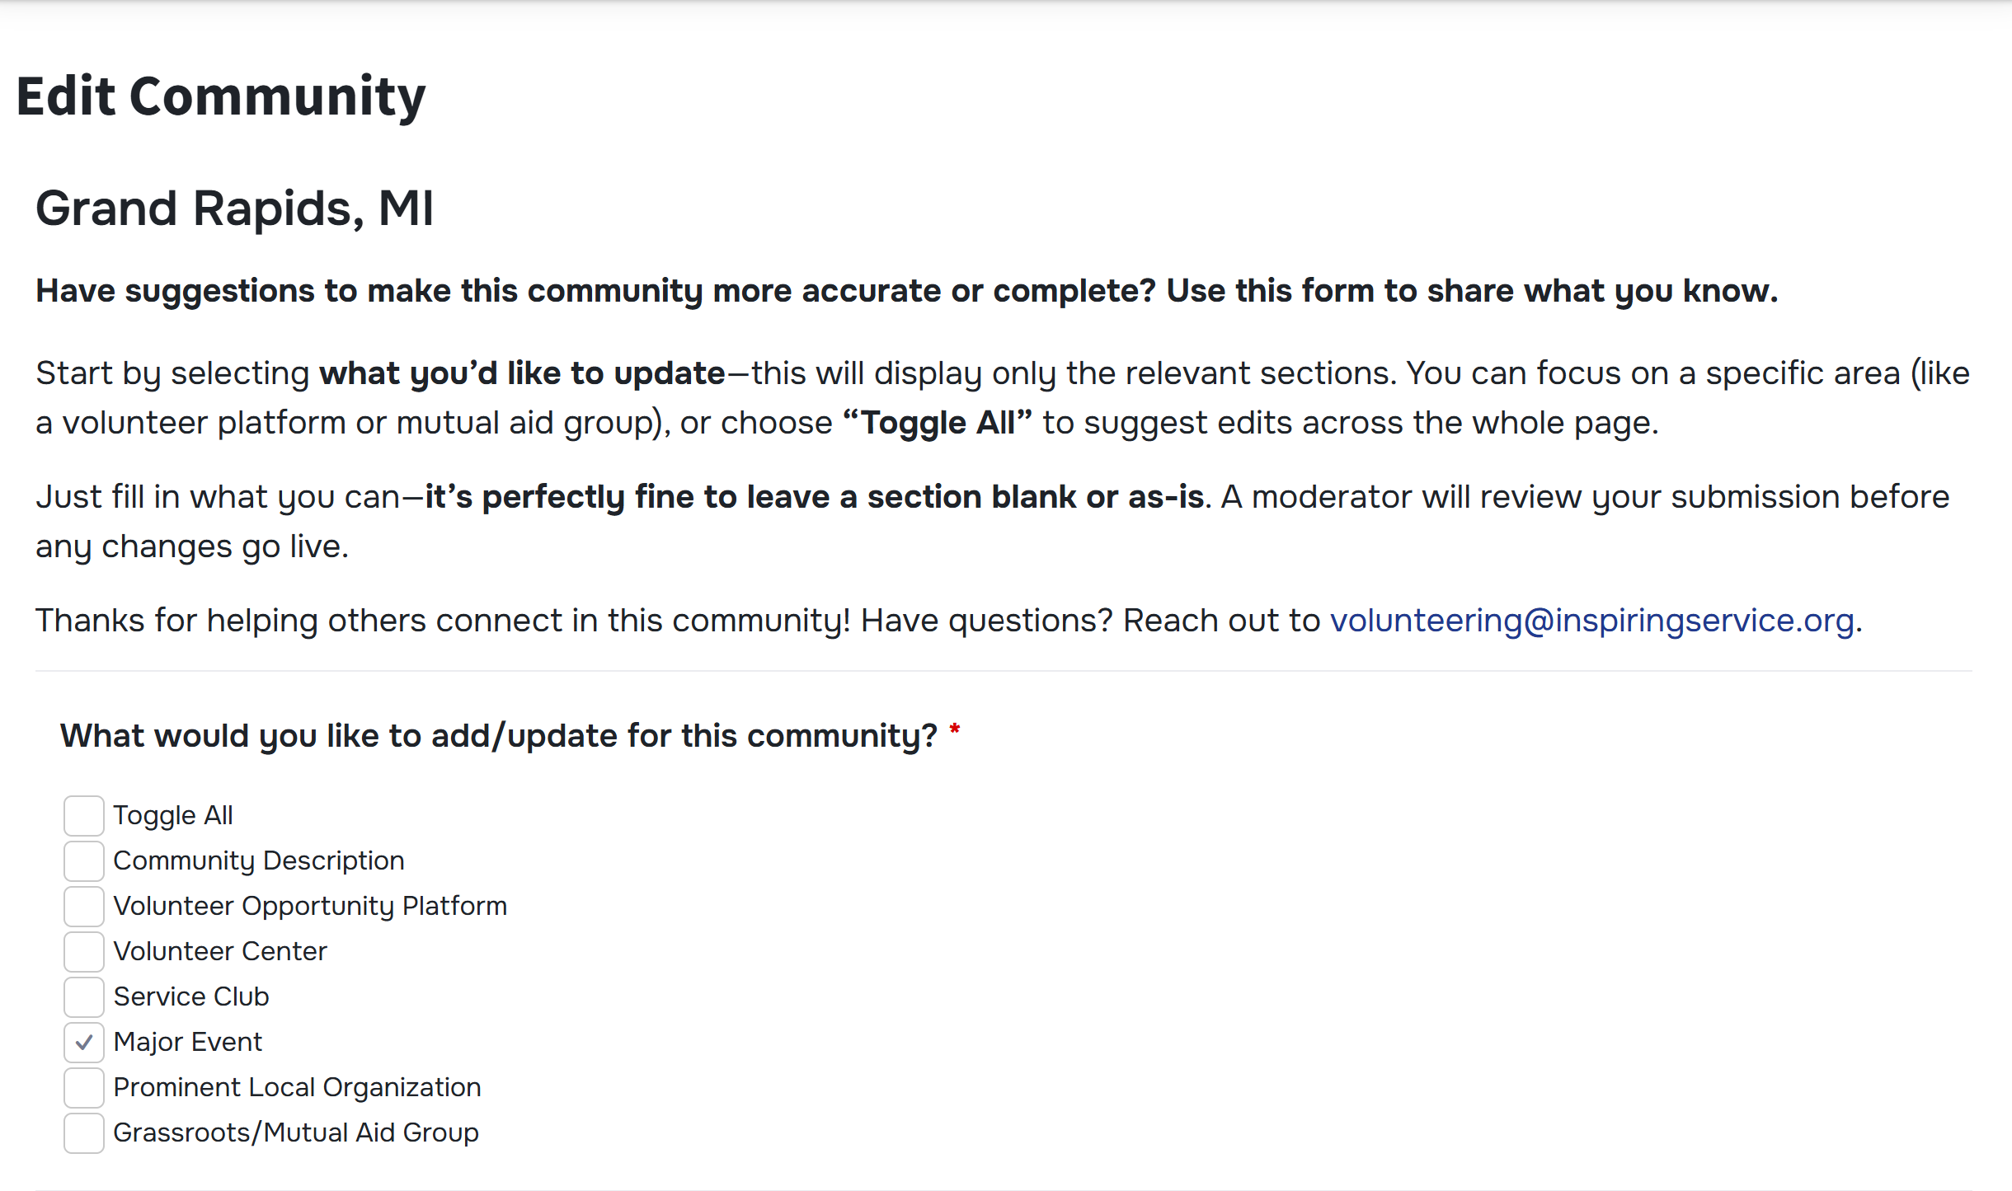The image size is (2012, 1191).
Task: Uncheck the Major Event checkbox
Action: pos(84,1043)
